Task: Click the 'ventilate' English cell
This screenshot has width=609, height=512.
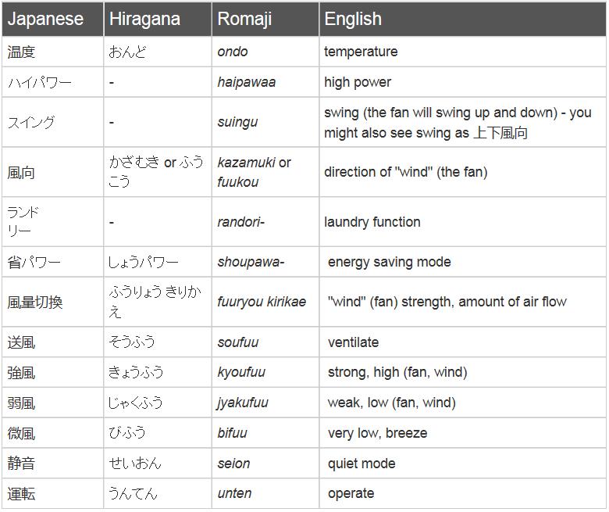Action: tap(353, 342)
